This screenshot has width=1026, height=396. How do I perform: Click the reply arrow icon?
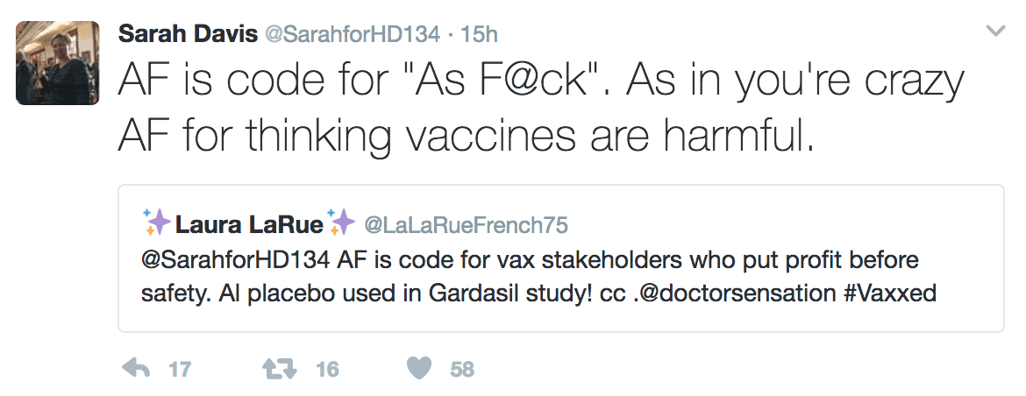137,369
